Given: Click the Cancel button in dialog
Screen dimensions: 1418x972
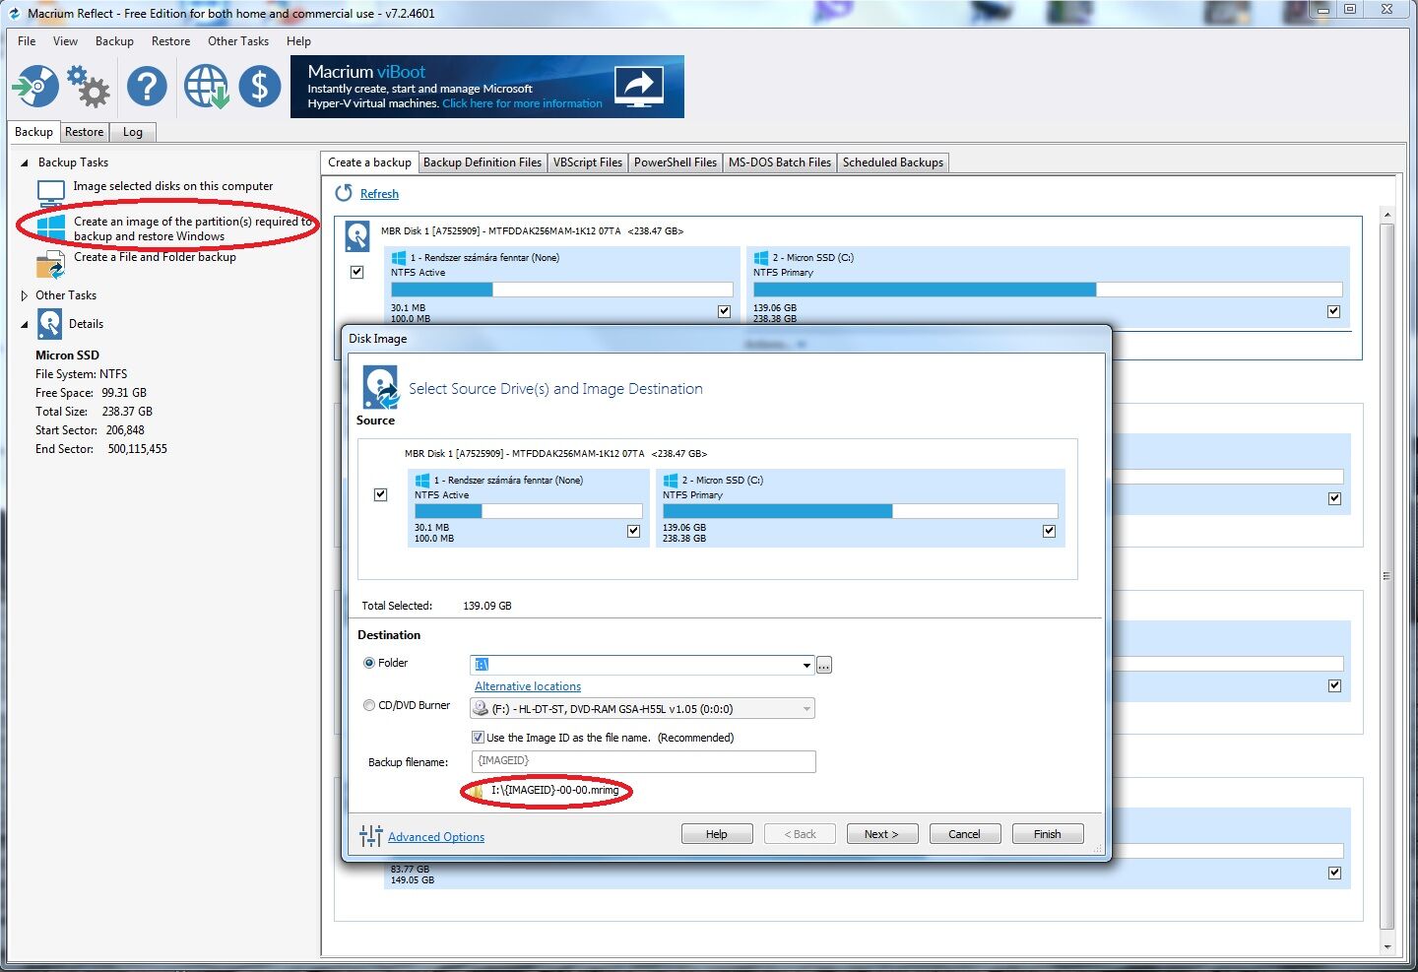Looking at the screenshot, I should click(x=964, y=834).
